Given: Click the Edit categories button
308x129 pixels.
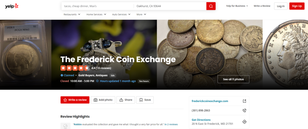Looking at the screenshot, I should point(113,75).
